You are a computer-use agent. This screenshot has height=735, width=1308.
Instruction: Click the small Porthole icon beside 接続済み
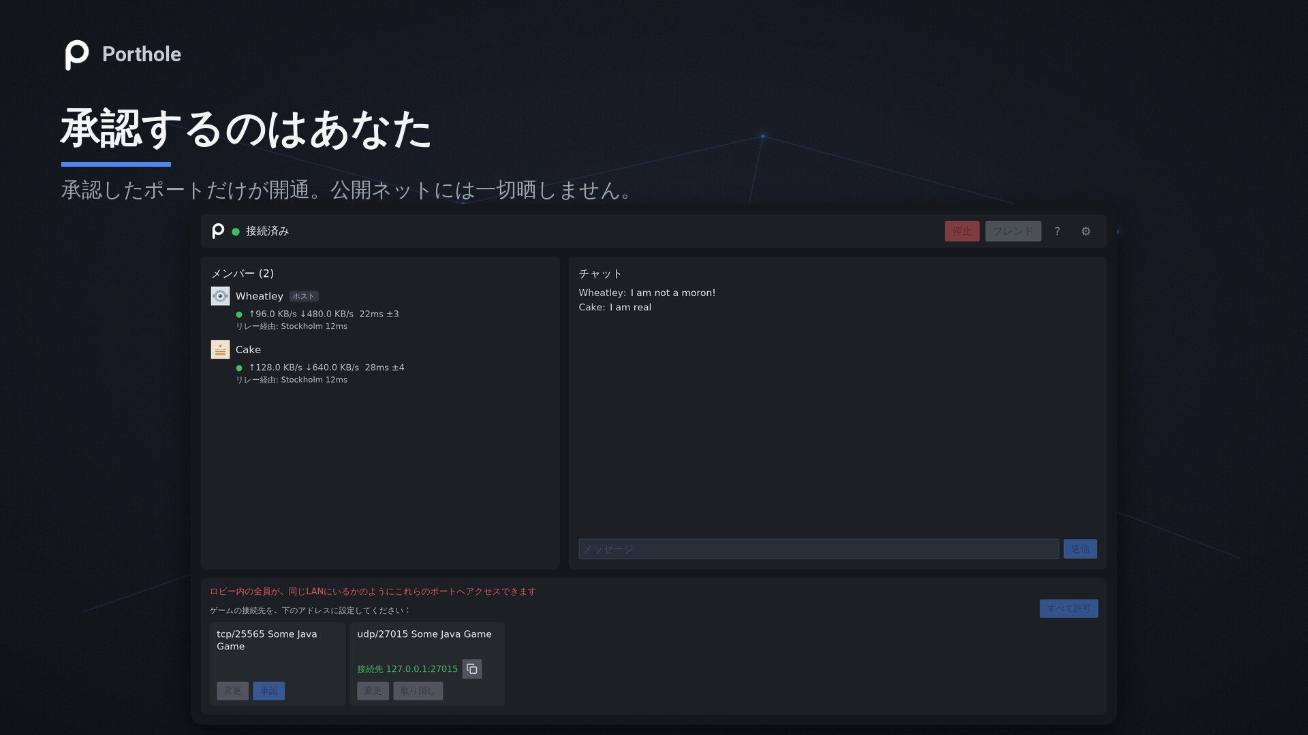[x=218, y=231]
